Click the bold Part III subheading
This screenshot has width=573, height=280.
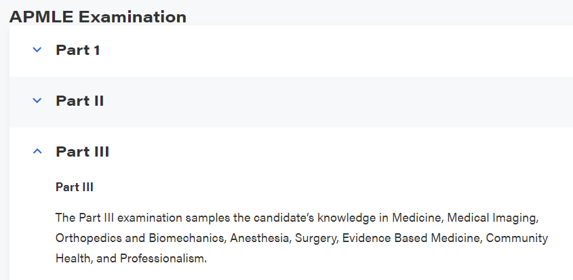(75, 187)
